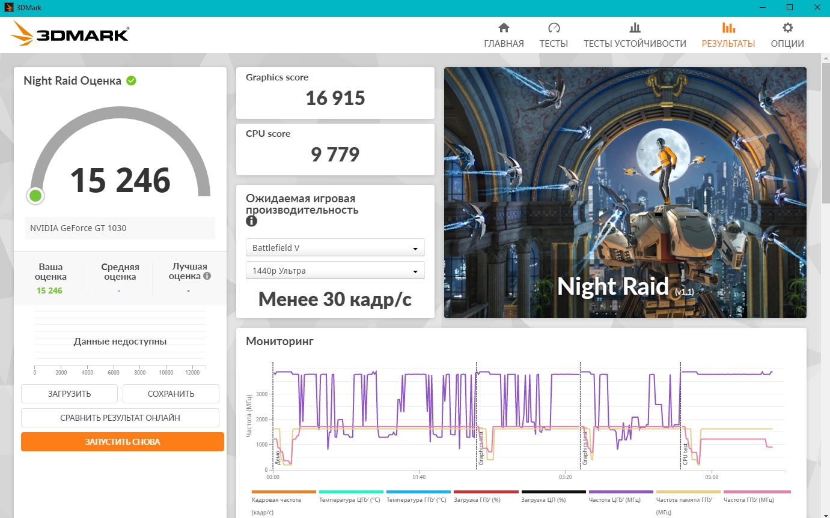The image size is (830, 518).
Task: Click the info icon under Ожидаемая игровая производительность
Action: click(x=251, y=221)
